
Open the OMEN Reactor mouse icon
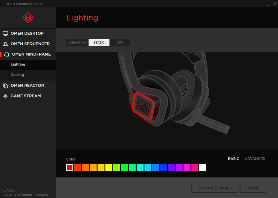pos(5,86)
